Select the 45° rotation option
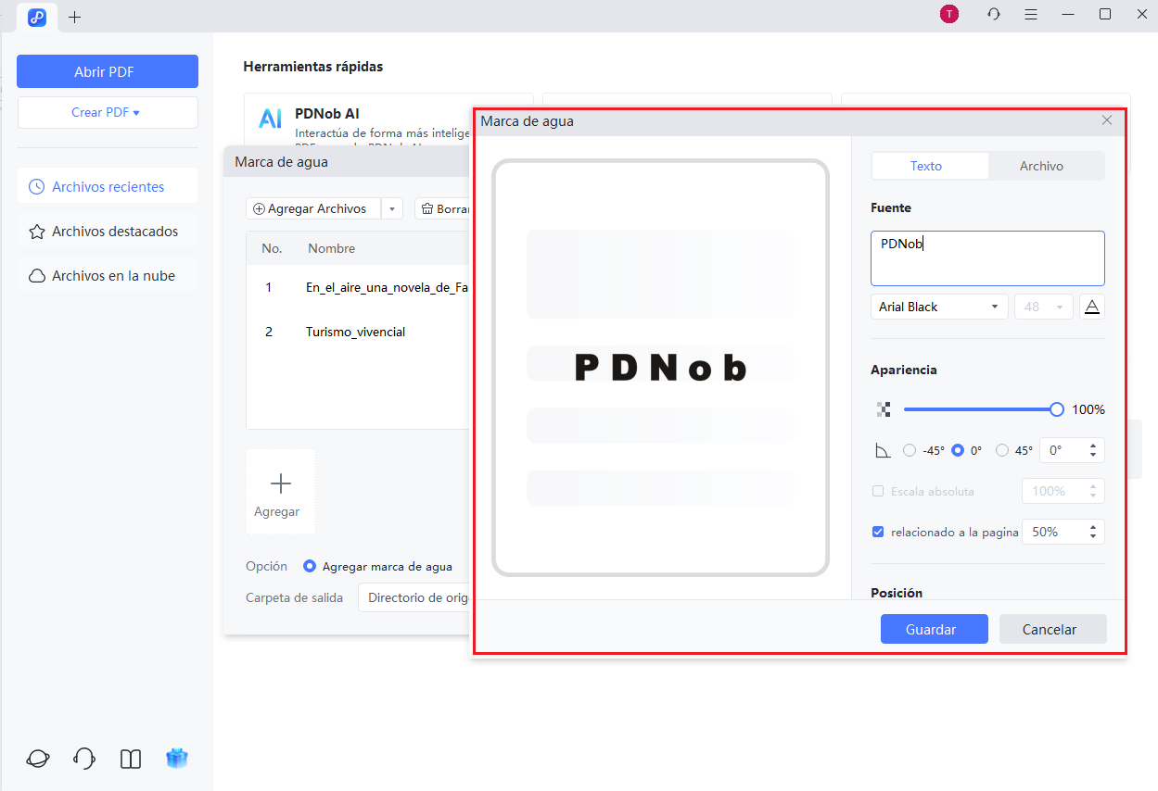This screenshot has height=791, width=1158. [1001, 450]
